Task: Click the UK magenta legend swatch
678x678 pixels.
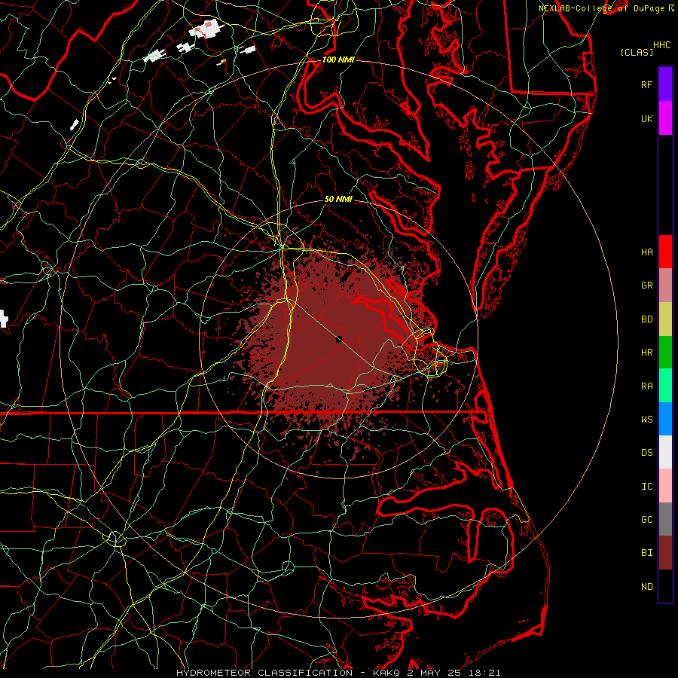Action: [x=665, y=118]
